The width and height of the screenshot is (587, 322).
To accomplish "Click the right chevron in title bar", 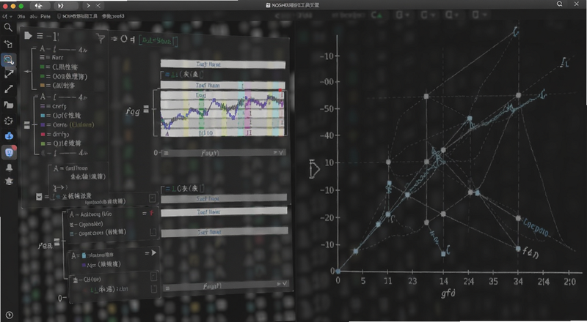I will click(88, 6).
